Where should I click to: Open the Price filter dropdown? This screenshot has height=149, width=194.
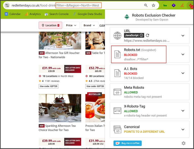tap(71, 25)
